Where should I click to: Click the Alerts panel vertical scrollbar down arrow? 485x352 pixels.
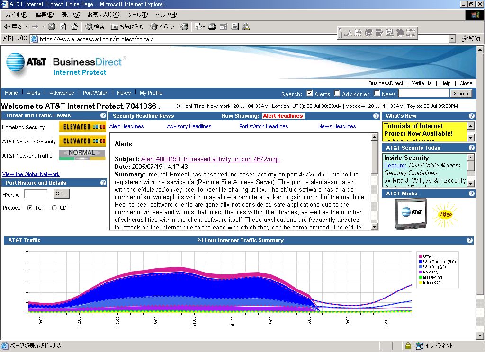[375, 227]
